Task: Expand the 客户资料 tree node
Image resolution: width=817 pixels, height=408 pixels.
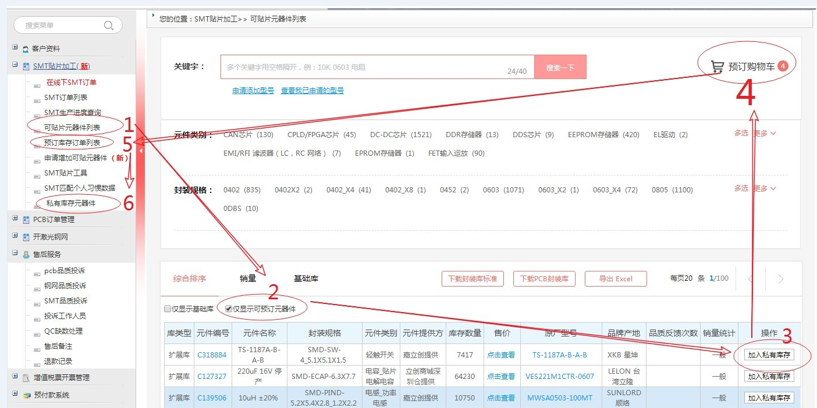Action: click(15, 48)
